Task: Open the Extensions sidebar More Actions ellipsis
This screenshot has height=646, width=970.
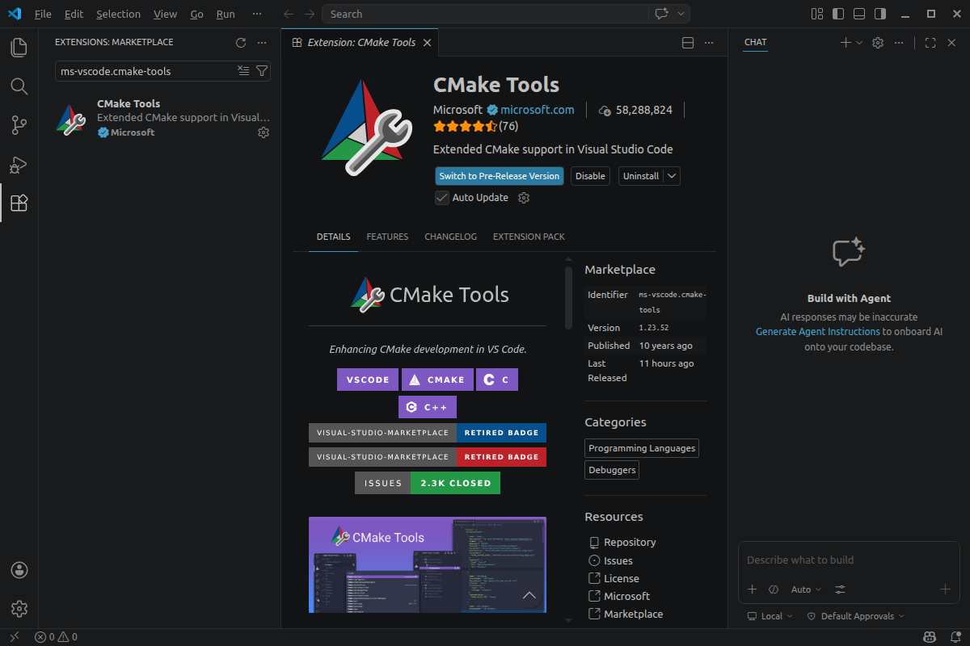Action: pyautogui.click(x=262, y=43)
